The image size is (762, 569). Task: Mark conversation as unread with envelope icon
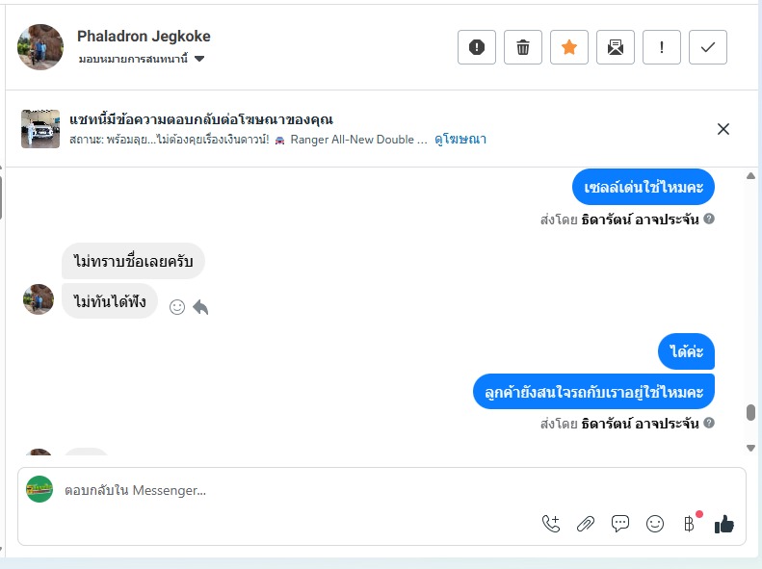616,47
